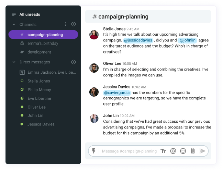Screen dimensions: 223x171
Task: Open Channels three-dot options menu
Action: (x=65, y=24)
